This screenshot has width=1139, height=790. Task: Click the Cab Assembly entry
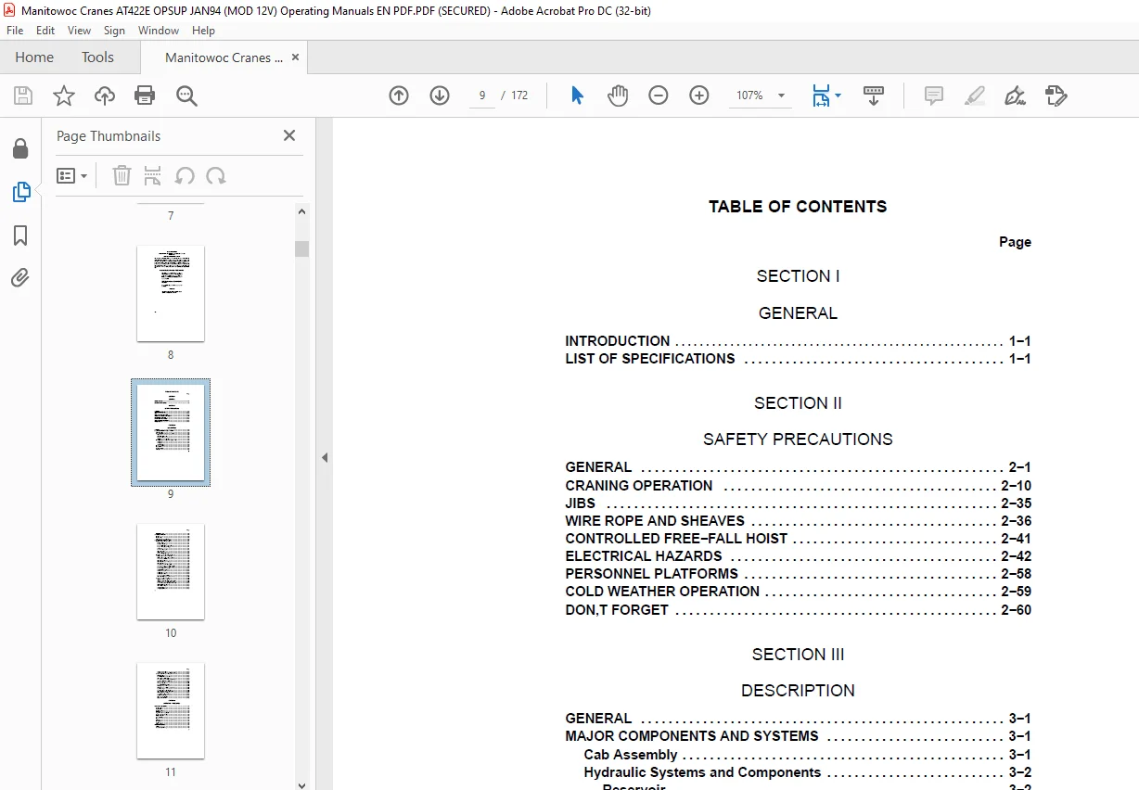[x=807, y=755]
